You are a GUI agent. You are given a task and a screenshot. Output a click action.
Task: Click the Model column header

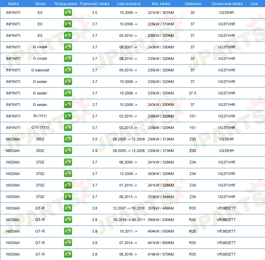(x=40, y=4)
